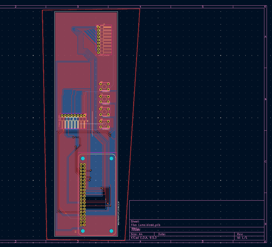Click the 'Rev:' field in title block
The image size is (272, 247).
click(x=240, y=234)
